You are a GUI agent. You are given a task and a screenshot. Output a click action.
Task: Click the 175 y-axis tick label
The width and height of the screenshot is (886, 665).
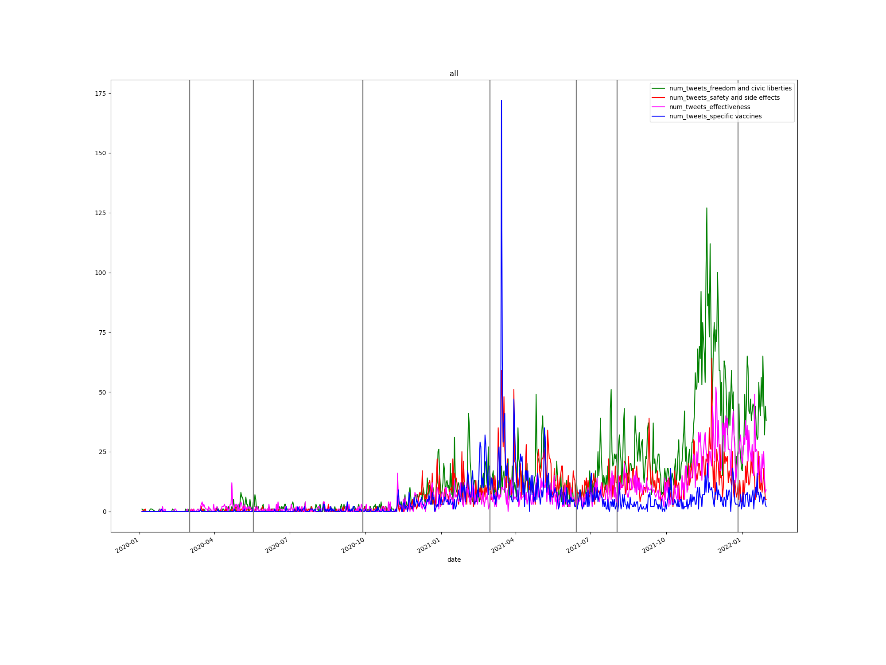(x=101, y=94)
